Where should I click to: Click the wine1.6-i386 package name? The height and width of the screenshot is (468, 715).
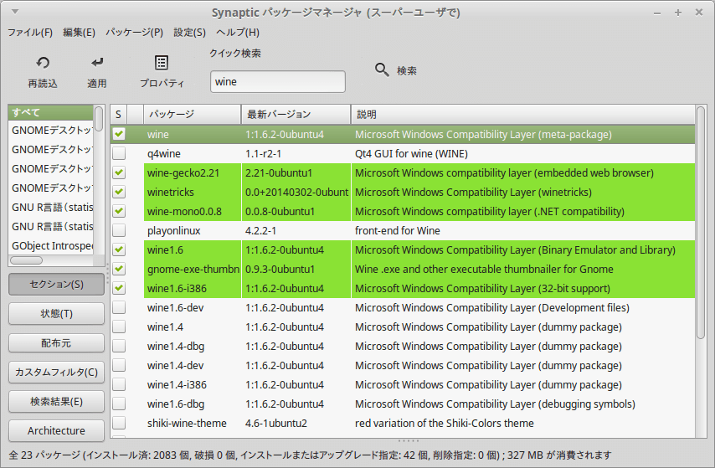click(x=177, y=288)
